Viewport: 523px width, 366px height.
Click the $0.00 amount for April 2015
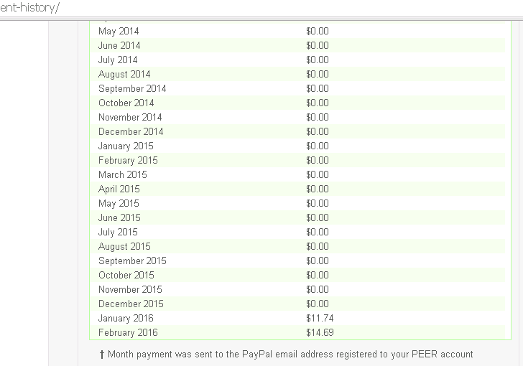click(318, 189)
